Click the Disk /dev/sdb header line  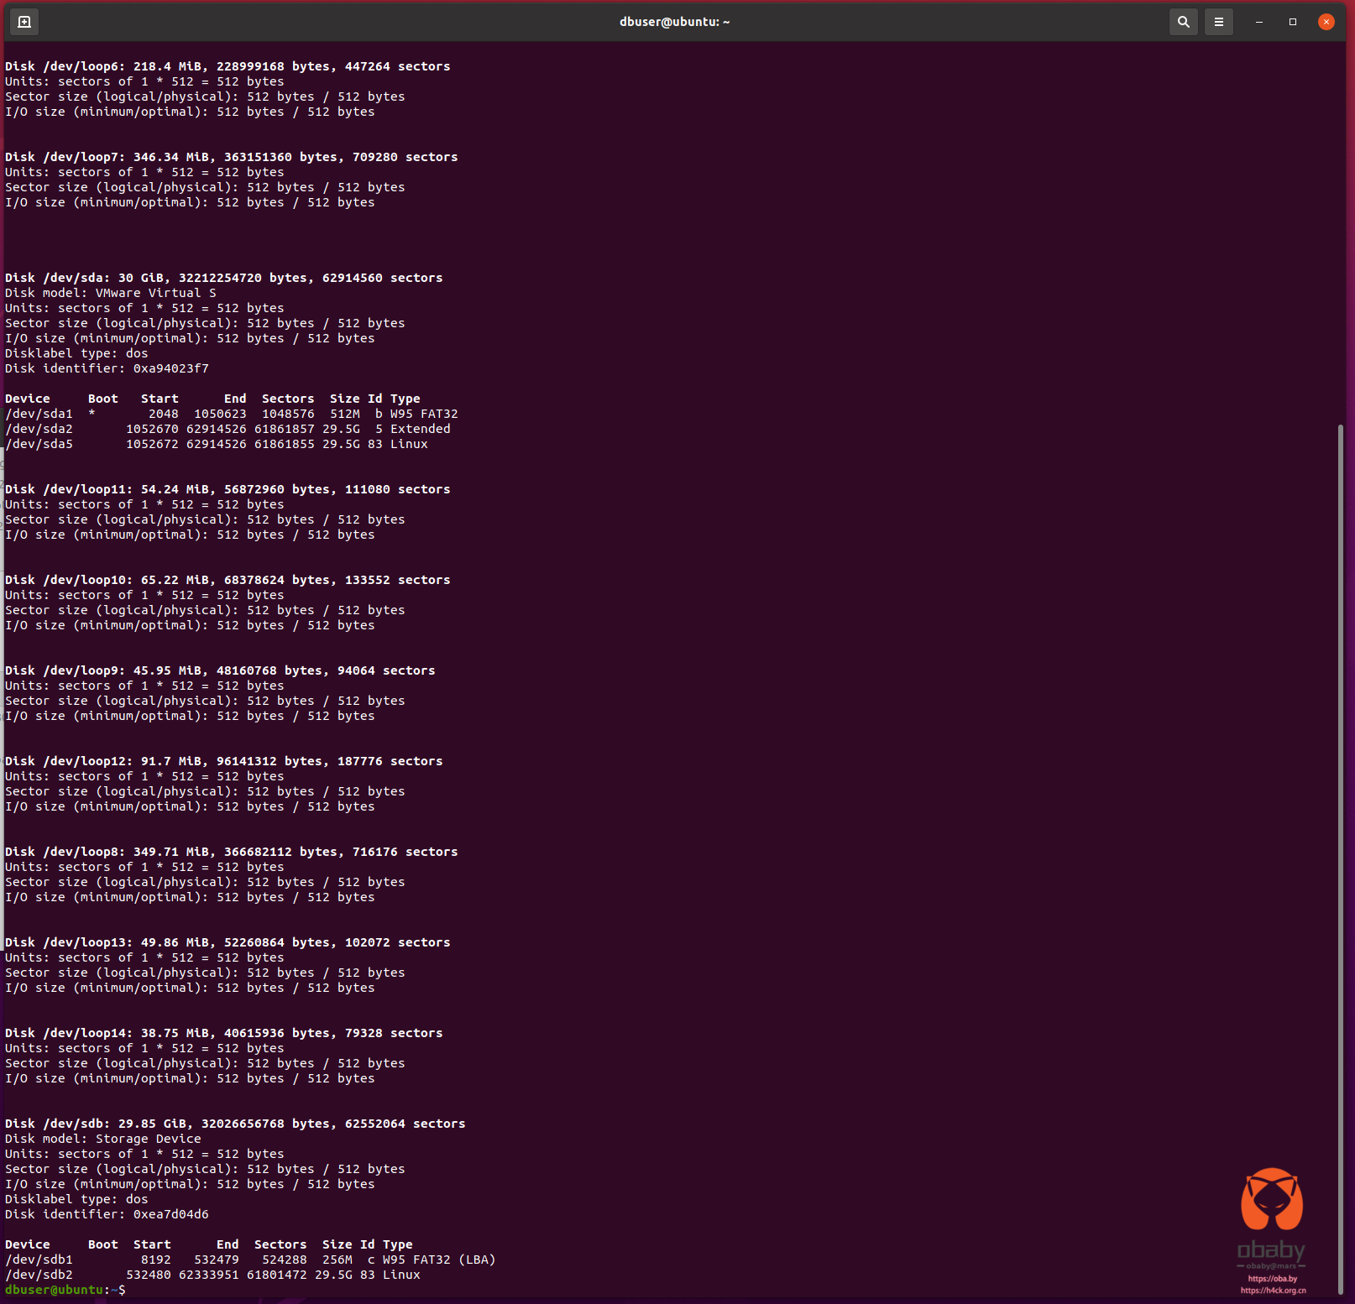pos(235,1124)
